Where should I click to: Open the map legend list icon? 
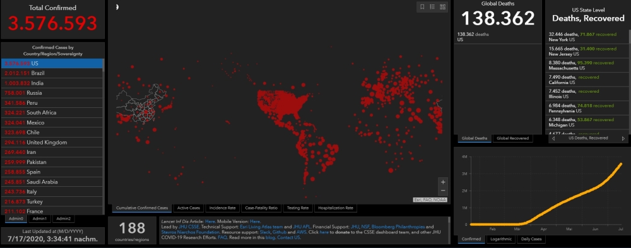tap(433, 7)
